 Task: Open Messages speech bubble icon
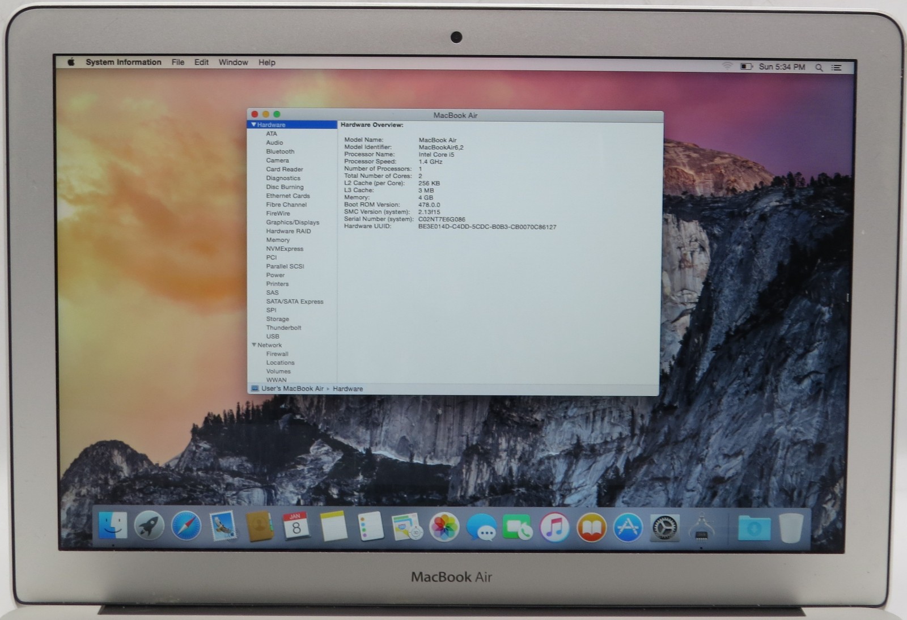tap(481, 528)
